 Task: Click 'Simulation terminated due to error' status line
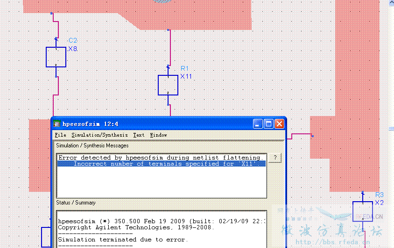pyautogui.click(x=123, y=240)
